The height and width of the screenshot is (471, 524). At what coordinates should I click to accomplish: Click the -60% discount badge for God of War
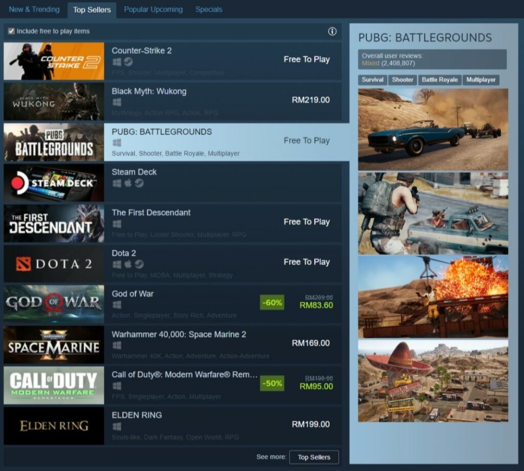click(x=272, y=303)
